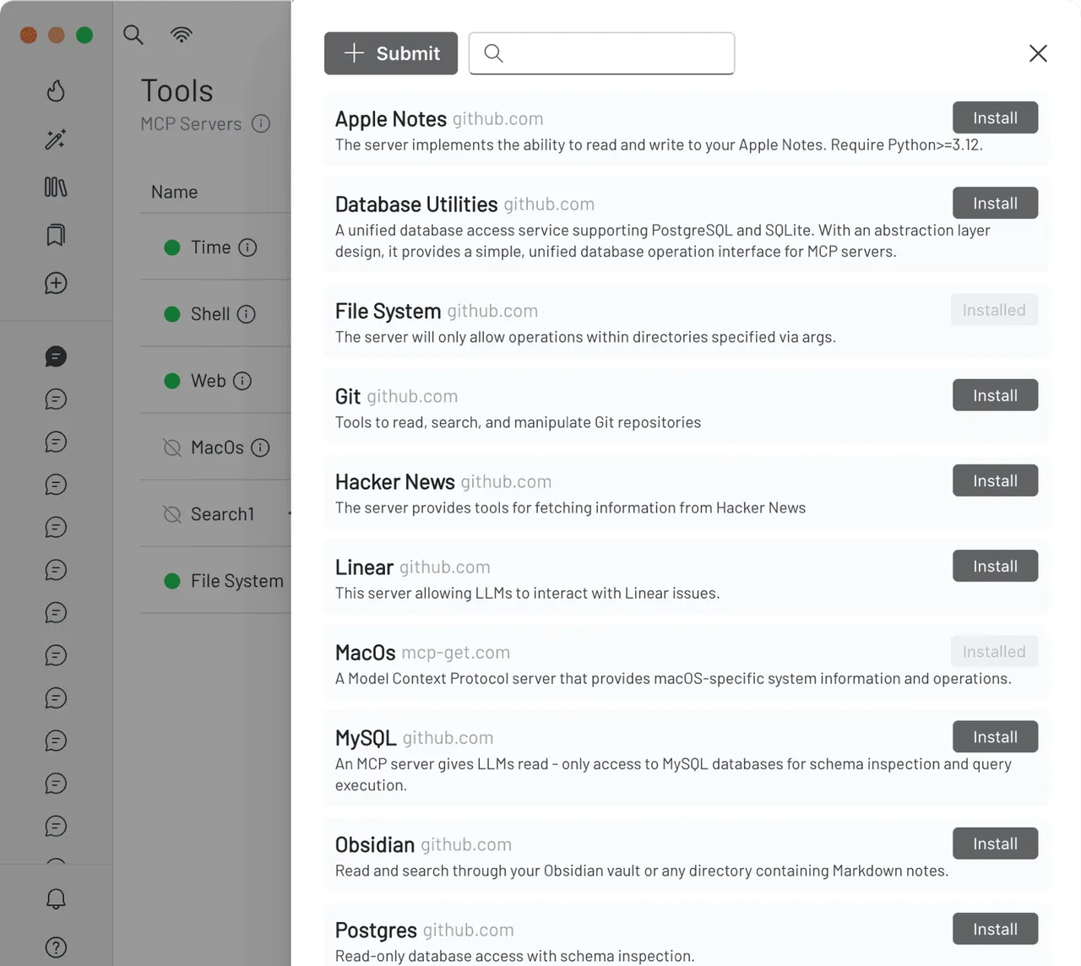
Task: Click the Installed label for MacOs
Action: click(x=994, y=651)
